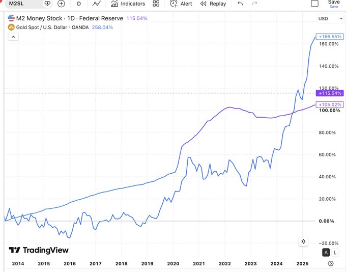Image resolution: width=346 pixels, height=272 pixels.
Task: Click the TradingView logo
Action: pyautogui.click(x=39, y=250)
